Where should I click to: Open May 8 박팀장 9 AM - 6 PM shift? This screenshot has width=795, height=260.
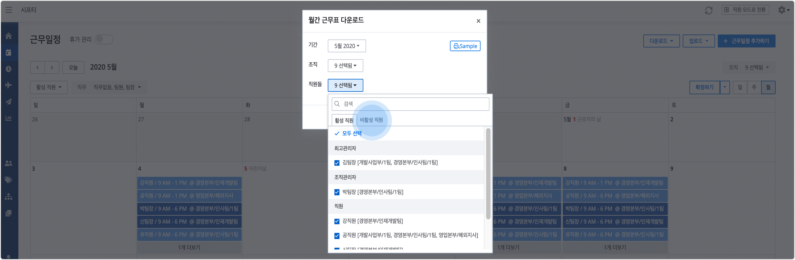click(x=615, y=209)
